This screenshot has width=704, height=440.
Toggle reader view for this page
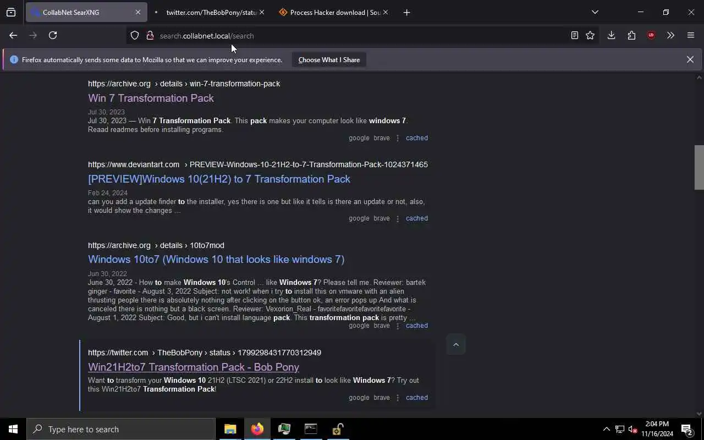point(574,35)
